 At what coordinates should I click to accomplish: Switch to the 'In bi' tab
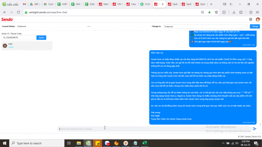pos(146,4)
